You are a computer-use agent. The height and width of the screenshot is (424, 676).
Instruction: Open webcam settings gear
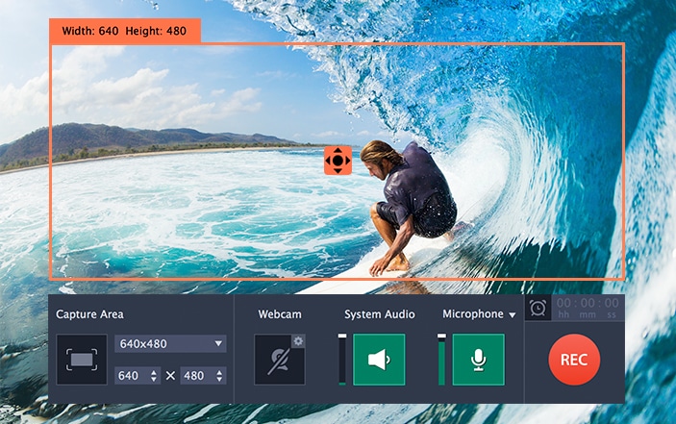[298, 340]
